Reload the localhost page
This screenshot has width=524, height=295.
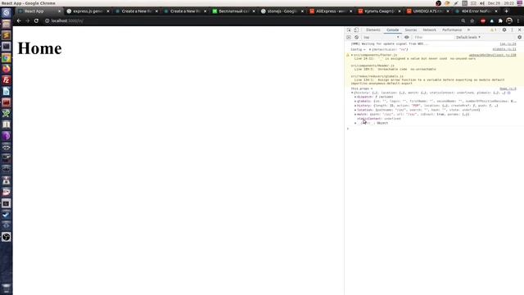pyautogui.click(x=36, y=20)
